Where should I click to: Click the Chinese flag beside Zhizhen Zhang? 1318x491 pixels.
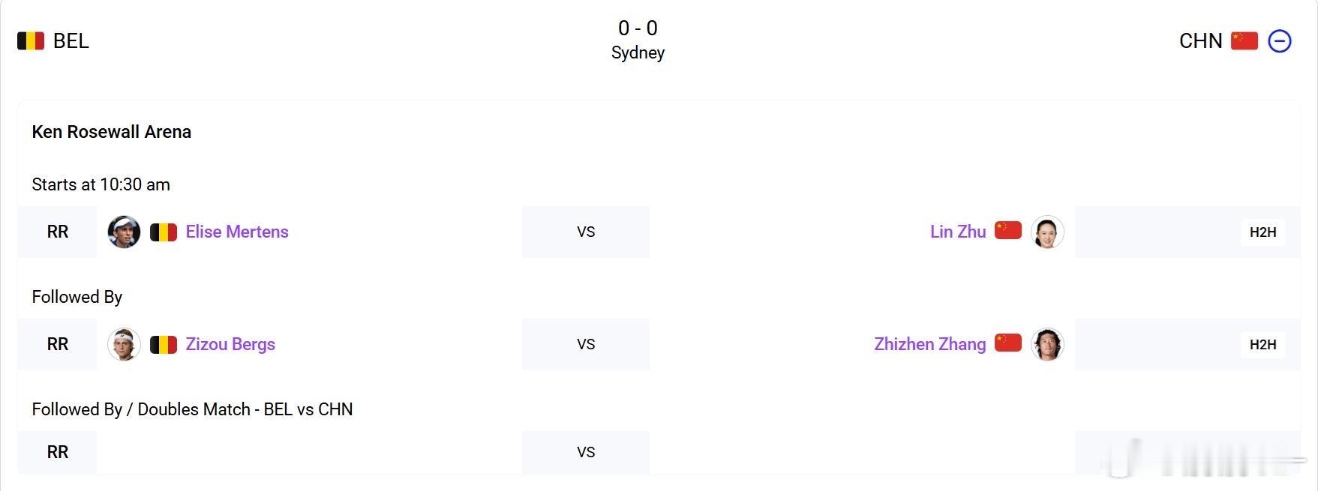(x=1008, y=343)
